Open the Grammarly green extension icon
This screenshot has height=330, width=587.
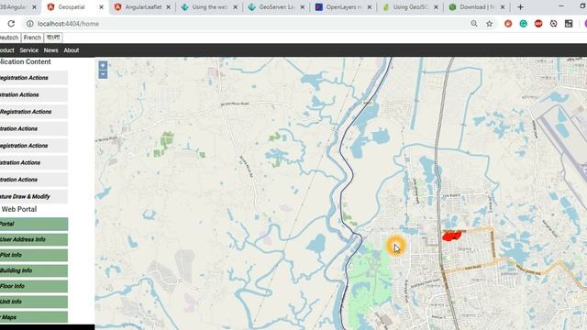tap(524, 24)
